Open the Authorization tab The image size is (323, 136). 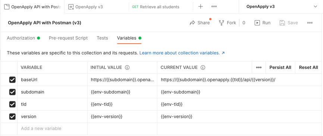23,38
